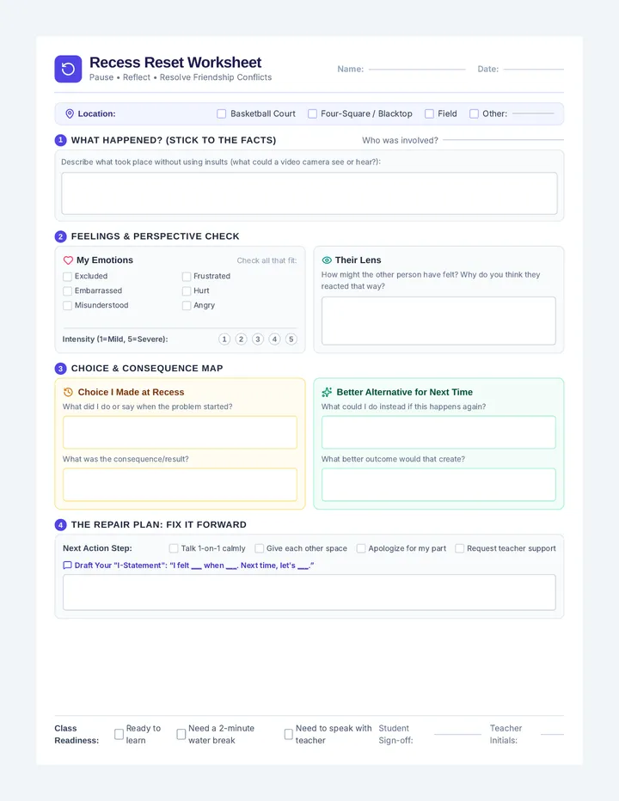The width and height of the screenshot is (619, 801).
Task: Tick the Hurt emotion checkbox
Action: [x=186, y=290]
